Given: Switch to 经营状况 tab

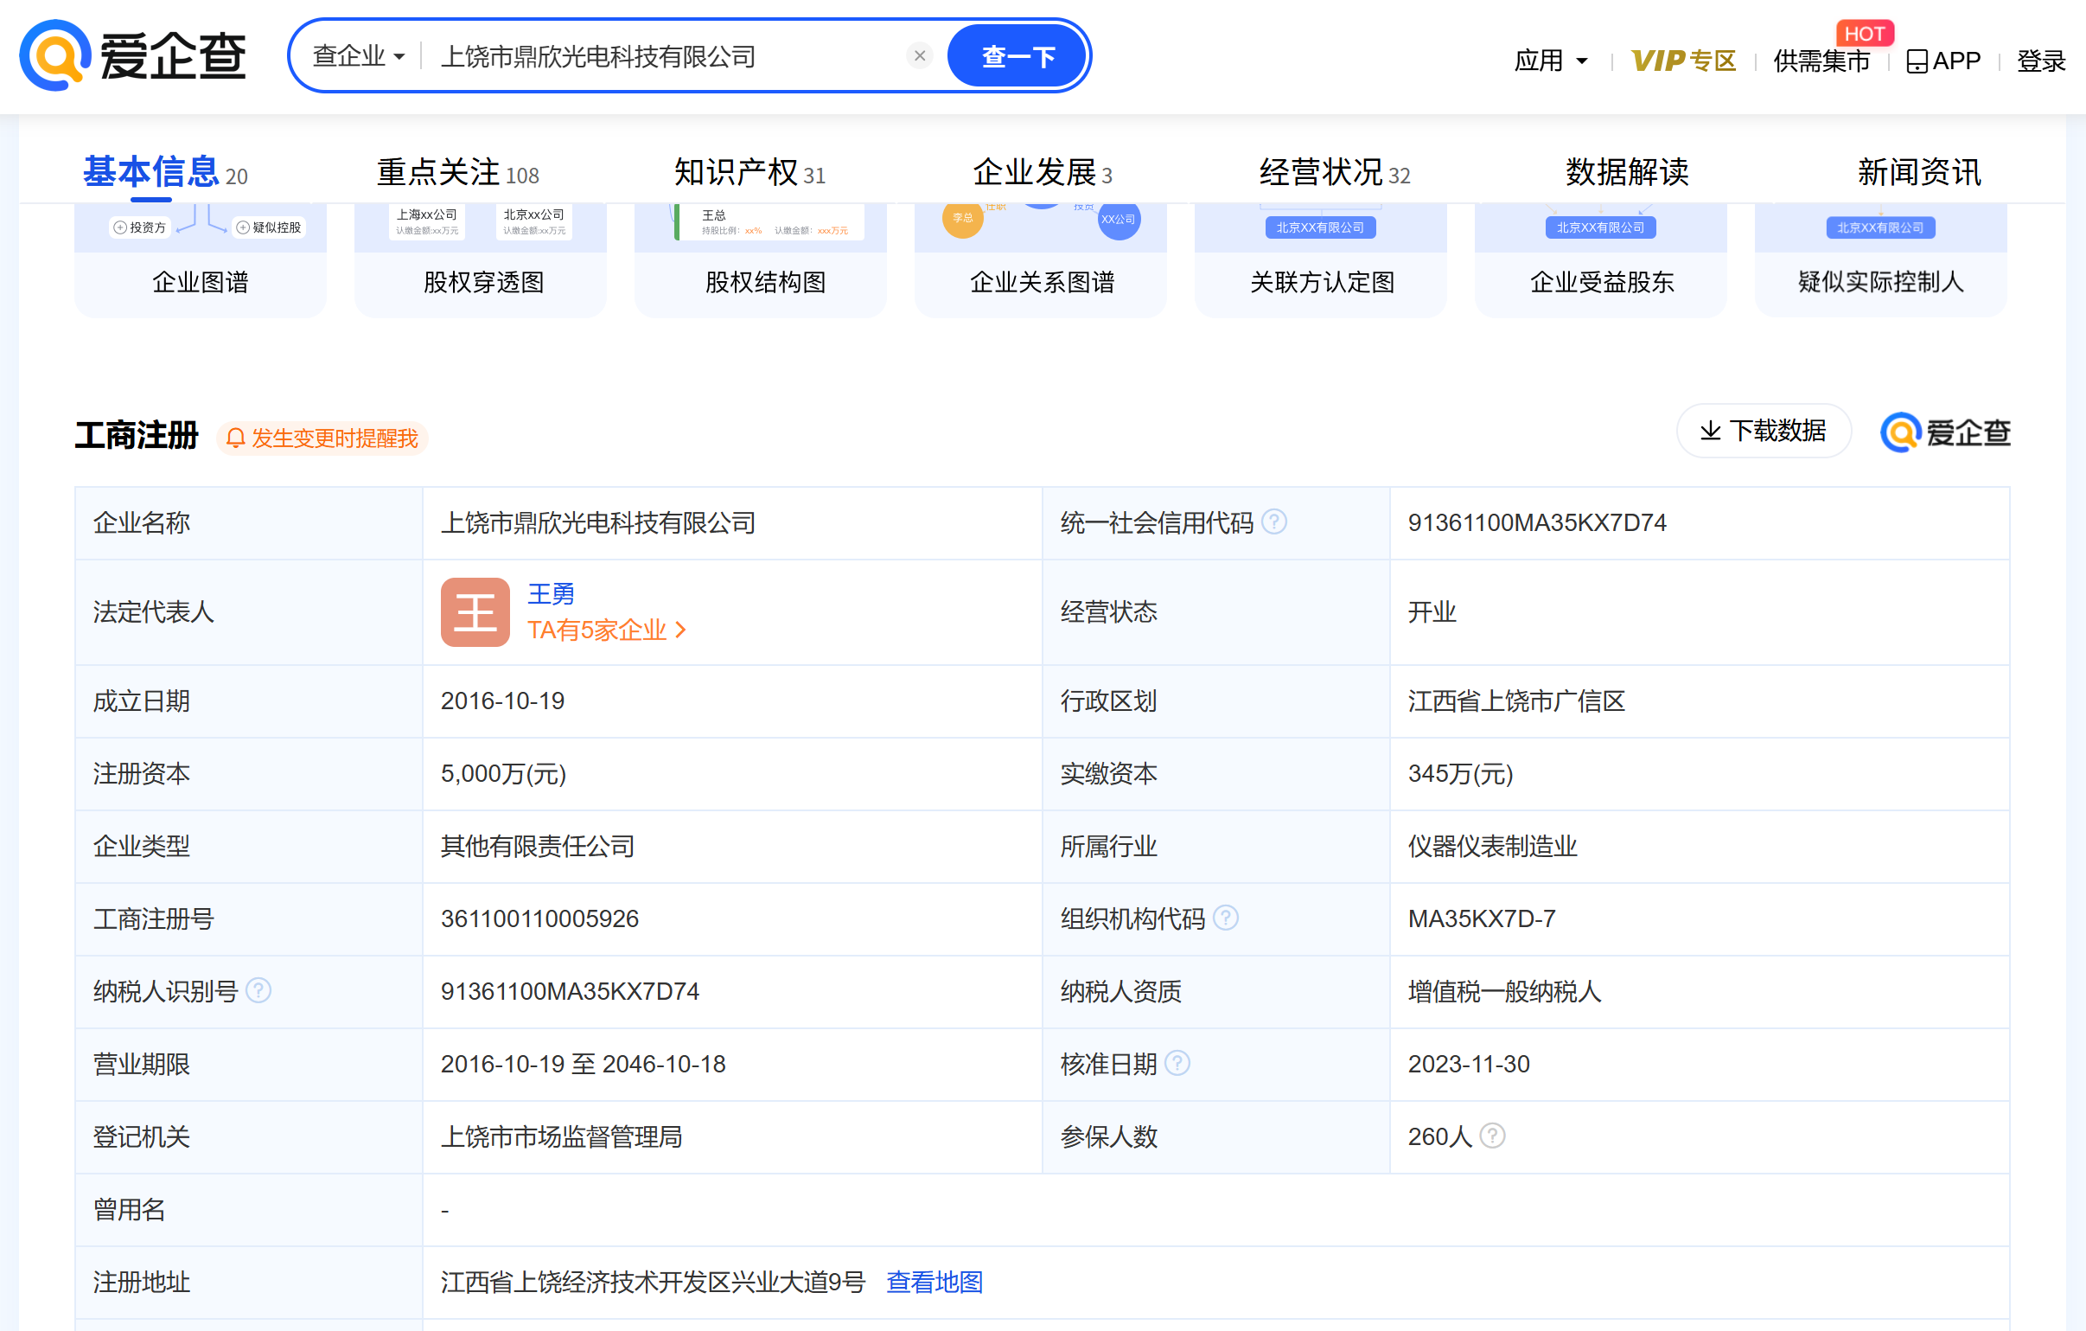Looking at the screenshot, I should tap(1335, 171).
